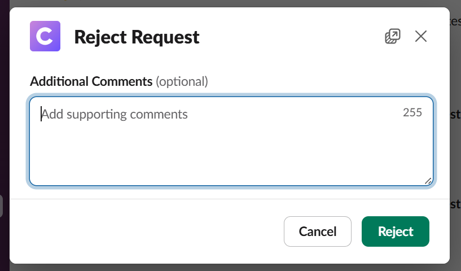
Task: Click the Reject button
Action: tap(395, 231)
